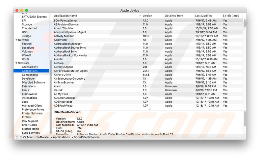Viewport: 260px width, 159px height.
Task: Click the details pane scrollbar
Action: 245,119
